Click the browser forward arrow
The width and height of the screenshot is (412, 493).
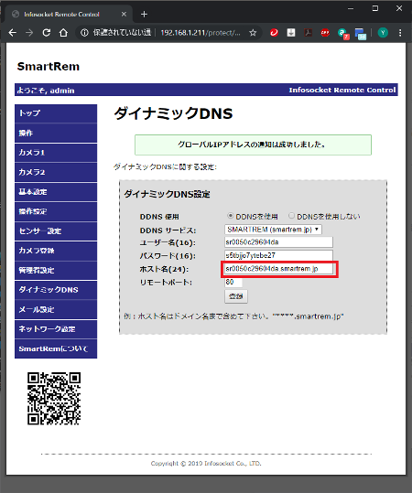point(29,32)
